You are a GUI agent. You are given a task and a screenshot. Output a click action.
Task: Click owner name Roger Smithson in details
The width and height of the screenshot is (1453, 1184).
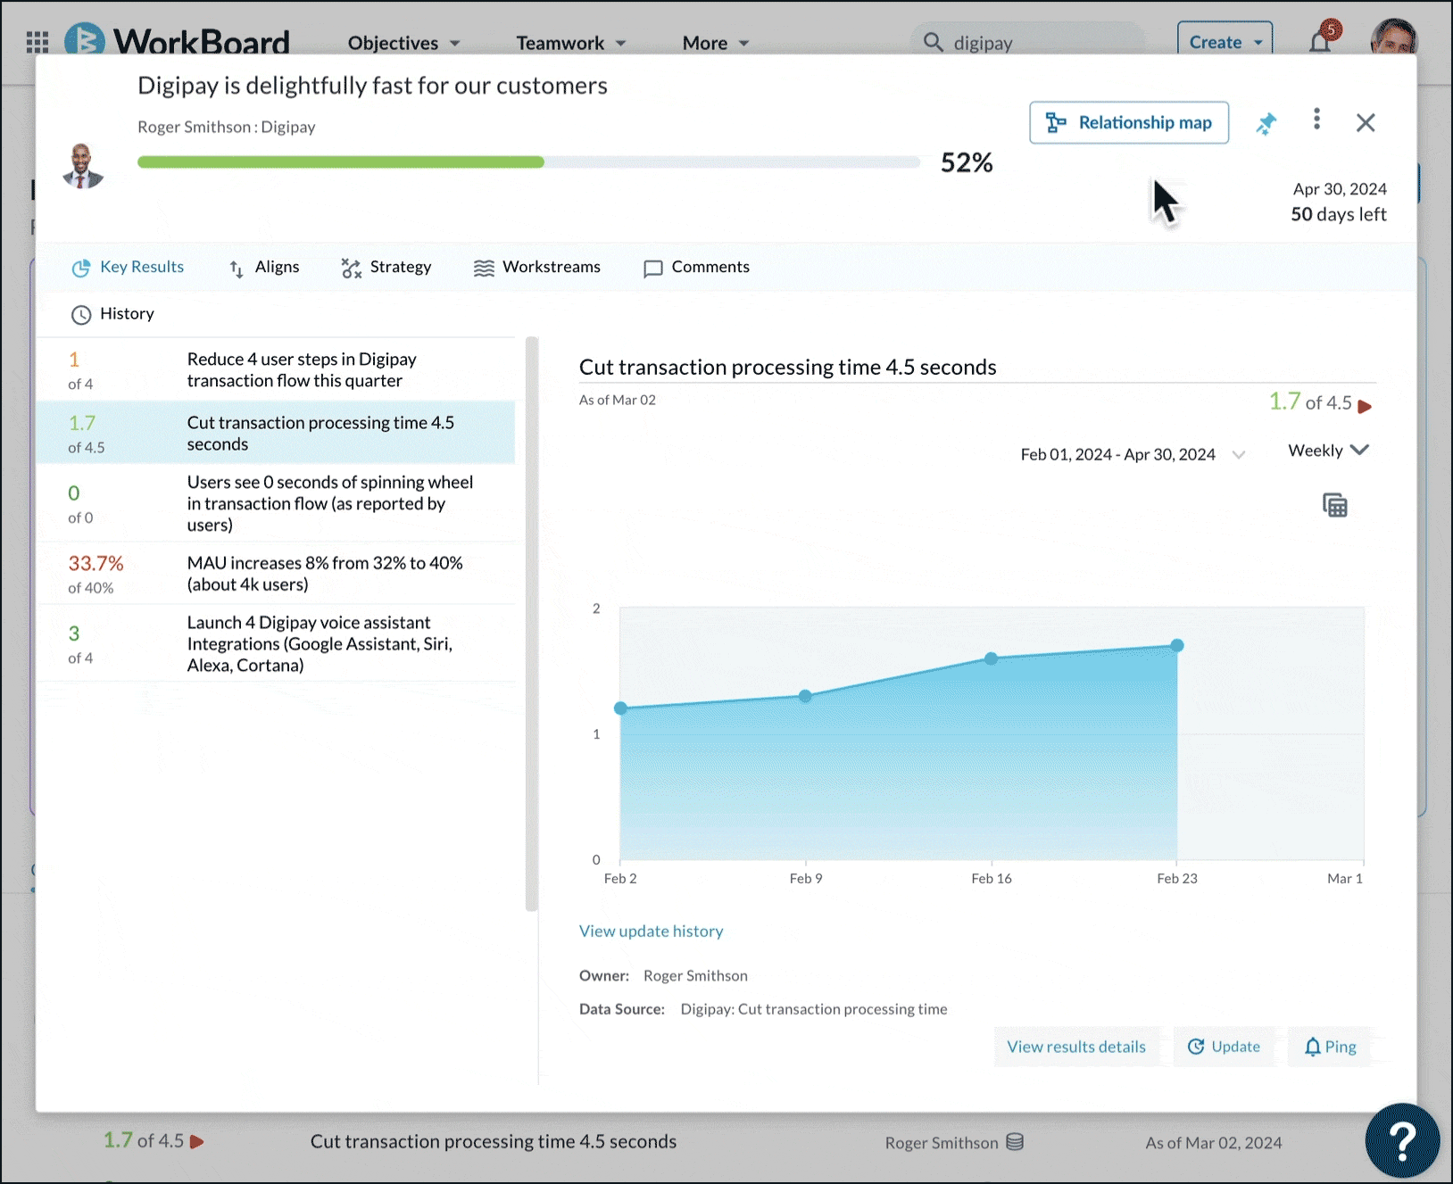tap(695, 976)
